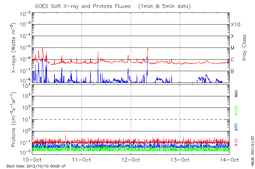Screen dimensions: 255x169
Task: Select the B flare class label
Action: [x=232, y=71]
